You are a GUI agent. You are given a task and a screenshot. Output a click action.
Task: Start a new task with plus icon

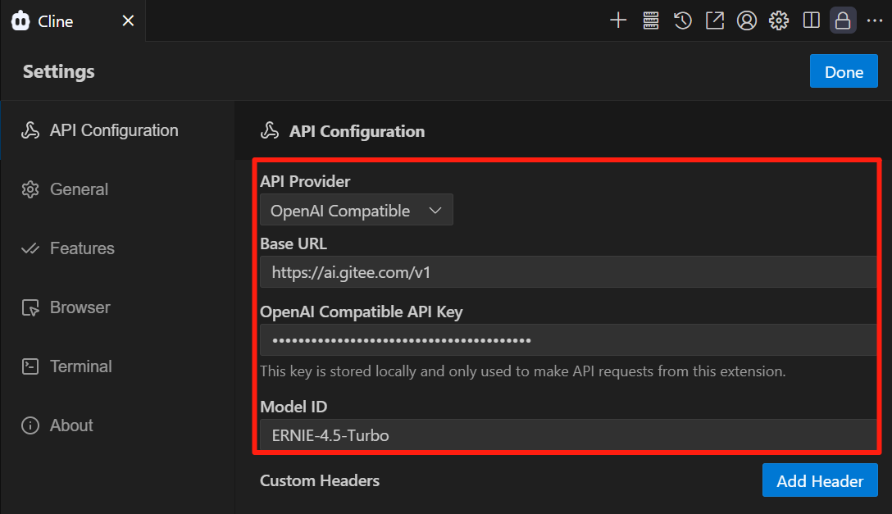click(618, 21)
